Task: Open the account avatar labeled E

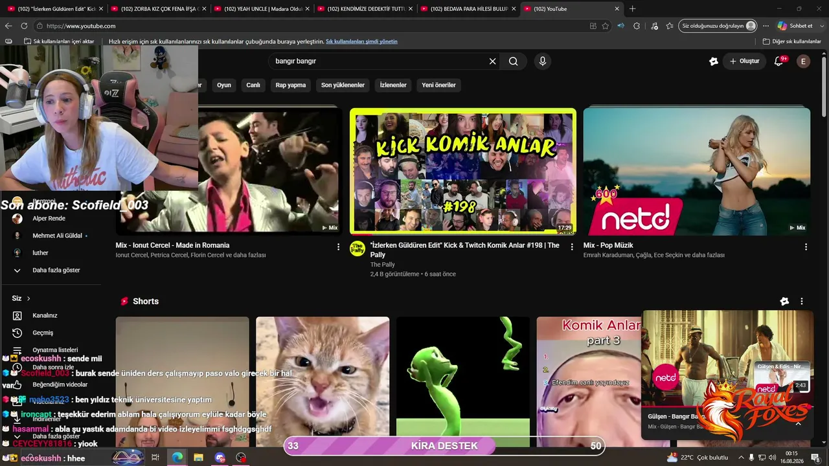Action: click(x=803, y=61)
